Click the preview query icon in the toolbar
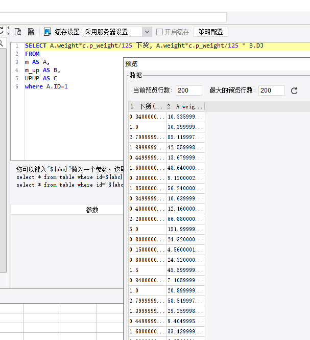 [18, 32]
